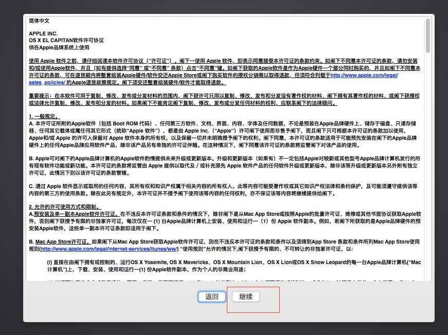Click the A.预安装及单一副本Apple软件许可证。 heading
The height and width of the screenshot is (335, 448).
pyautogui.click(x=74, y=214)
